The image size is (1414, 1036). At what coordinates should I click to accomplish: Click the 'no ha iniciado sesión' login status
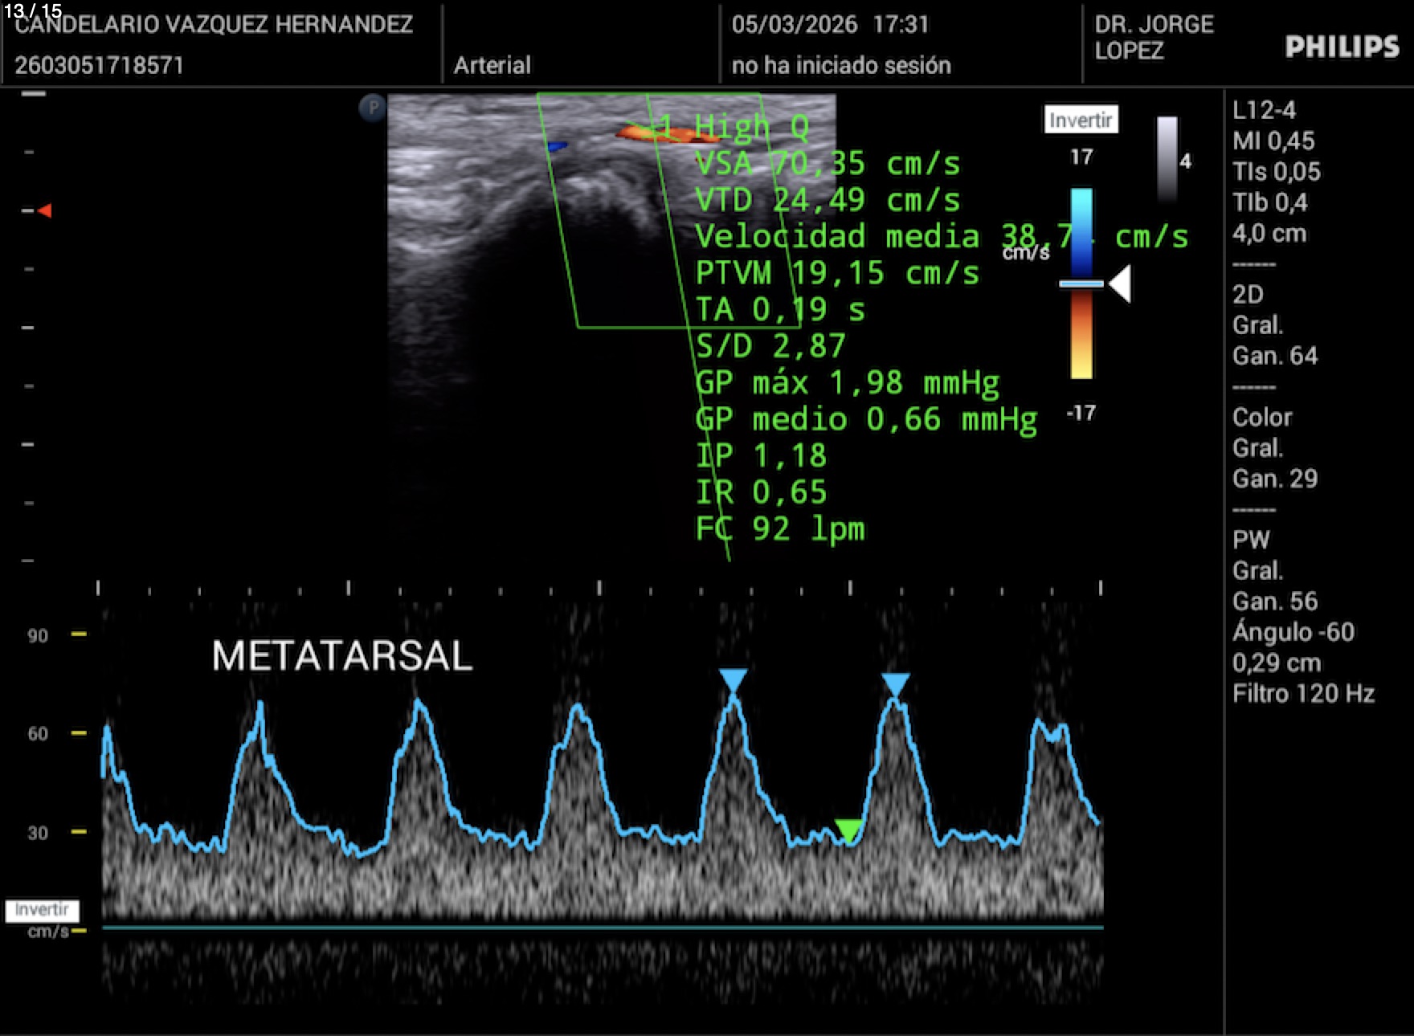tap(840, 65)
